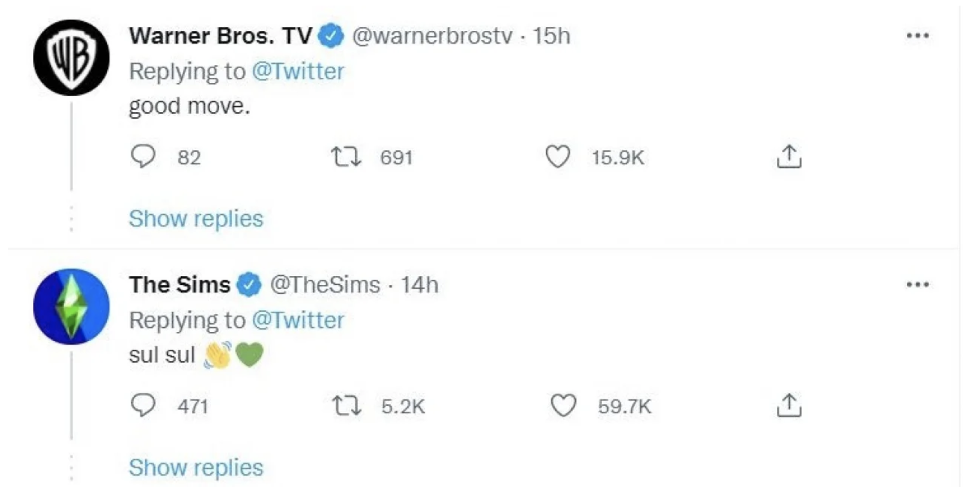Like The Sims tweet
Image resolution: width=963 pixels, height=487 pixels.
point(563,405)
